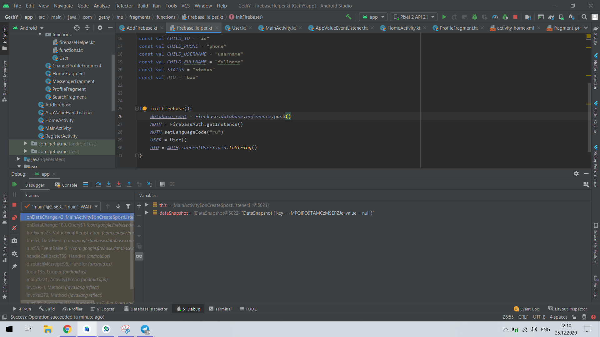
Task: Expand com.gethy.me (androidTest) package
Action: (x=26, y=144)
